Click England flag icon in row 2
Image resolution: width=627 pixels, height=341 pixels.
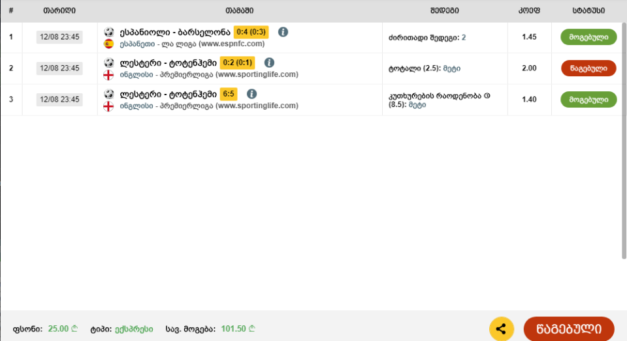(x=108, y=75)
